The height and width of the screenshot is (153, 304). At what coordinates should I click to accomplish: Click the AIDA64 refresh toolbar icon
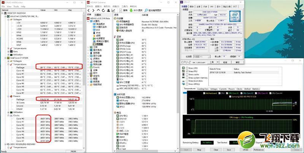(103, 11)
